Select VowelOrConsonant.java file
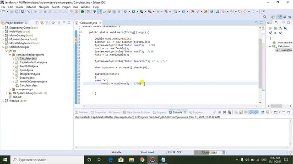 pyautogui.click(x=33, y=82)
